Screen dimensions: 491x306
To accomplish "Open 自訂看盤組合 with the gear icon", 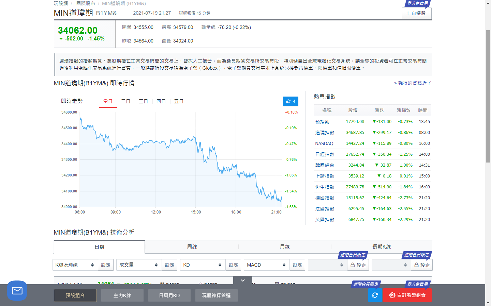I will 407,295.
